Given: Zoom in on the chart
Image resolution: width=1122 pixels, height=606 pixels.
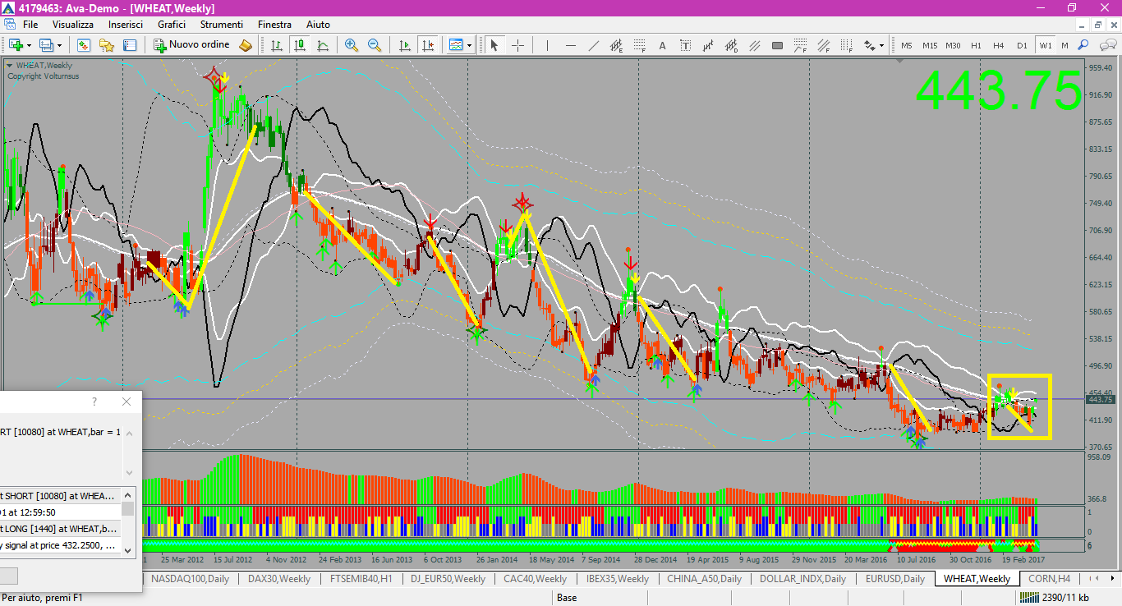Looking at the screenshot, I should pyautogui.click(x=351, y=45).
